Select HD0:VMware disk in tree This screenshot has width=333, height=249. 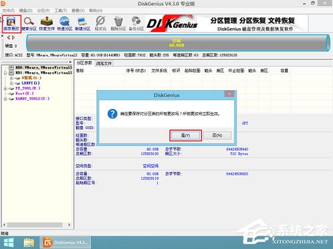pos(44,67)
